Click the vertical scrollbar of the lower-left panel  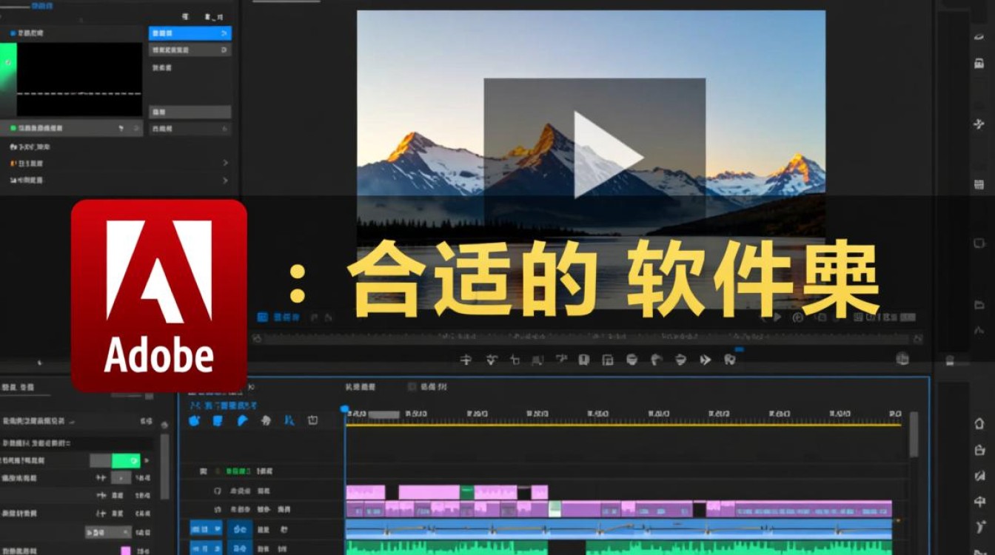[164, 466]
